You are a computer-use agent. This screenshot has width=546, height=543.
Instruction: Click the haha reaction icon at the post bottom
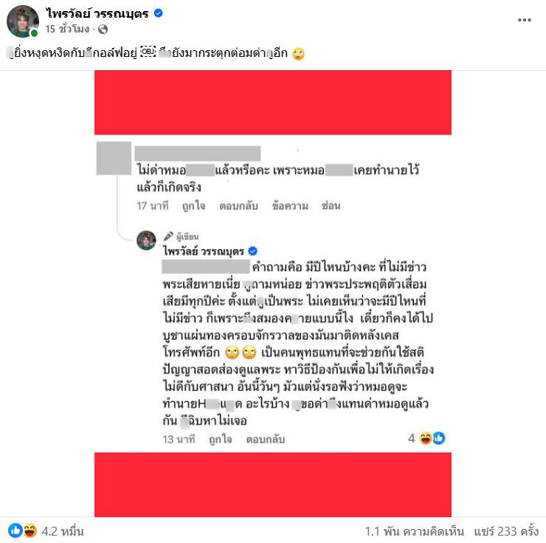coord(30,530)
